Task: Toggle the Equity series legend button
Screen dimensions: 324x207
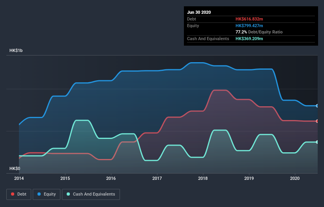Action: pos(47,194)
